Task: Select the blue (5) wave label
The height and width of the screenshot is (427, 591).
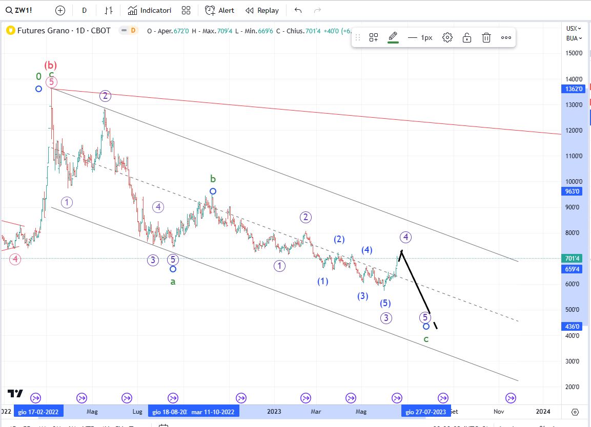Action: (385, 303)
